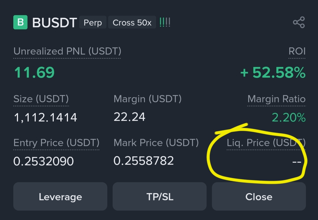The height and width of the screenshot is (220, 318).
Task: Tap the green B coin icon
Action: [x=20, y=23]
